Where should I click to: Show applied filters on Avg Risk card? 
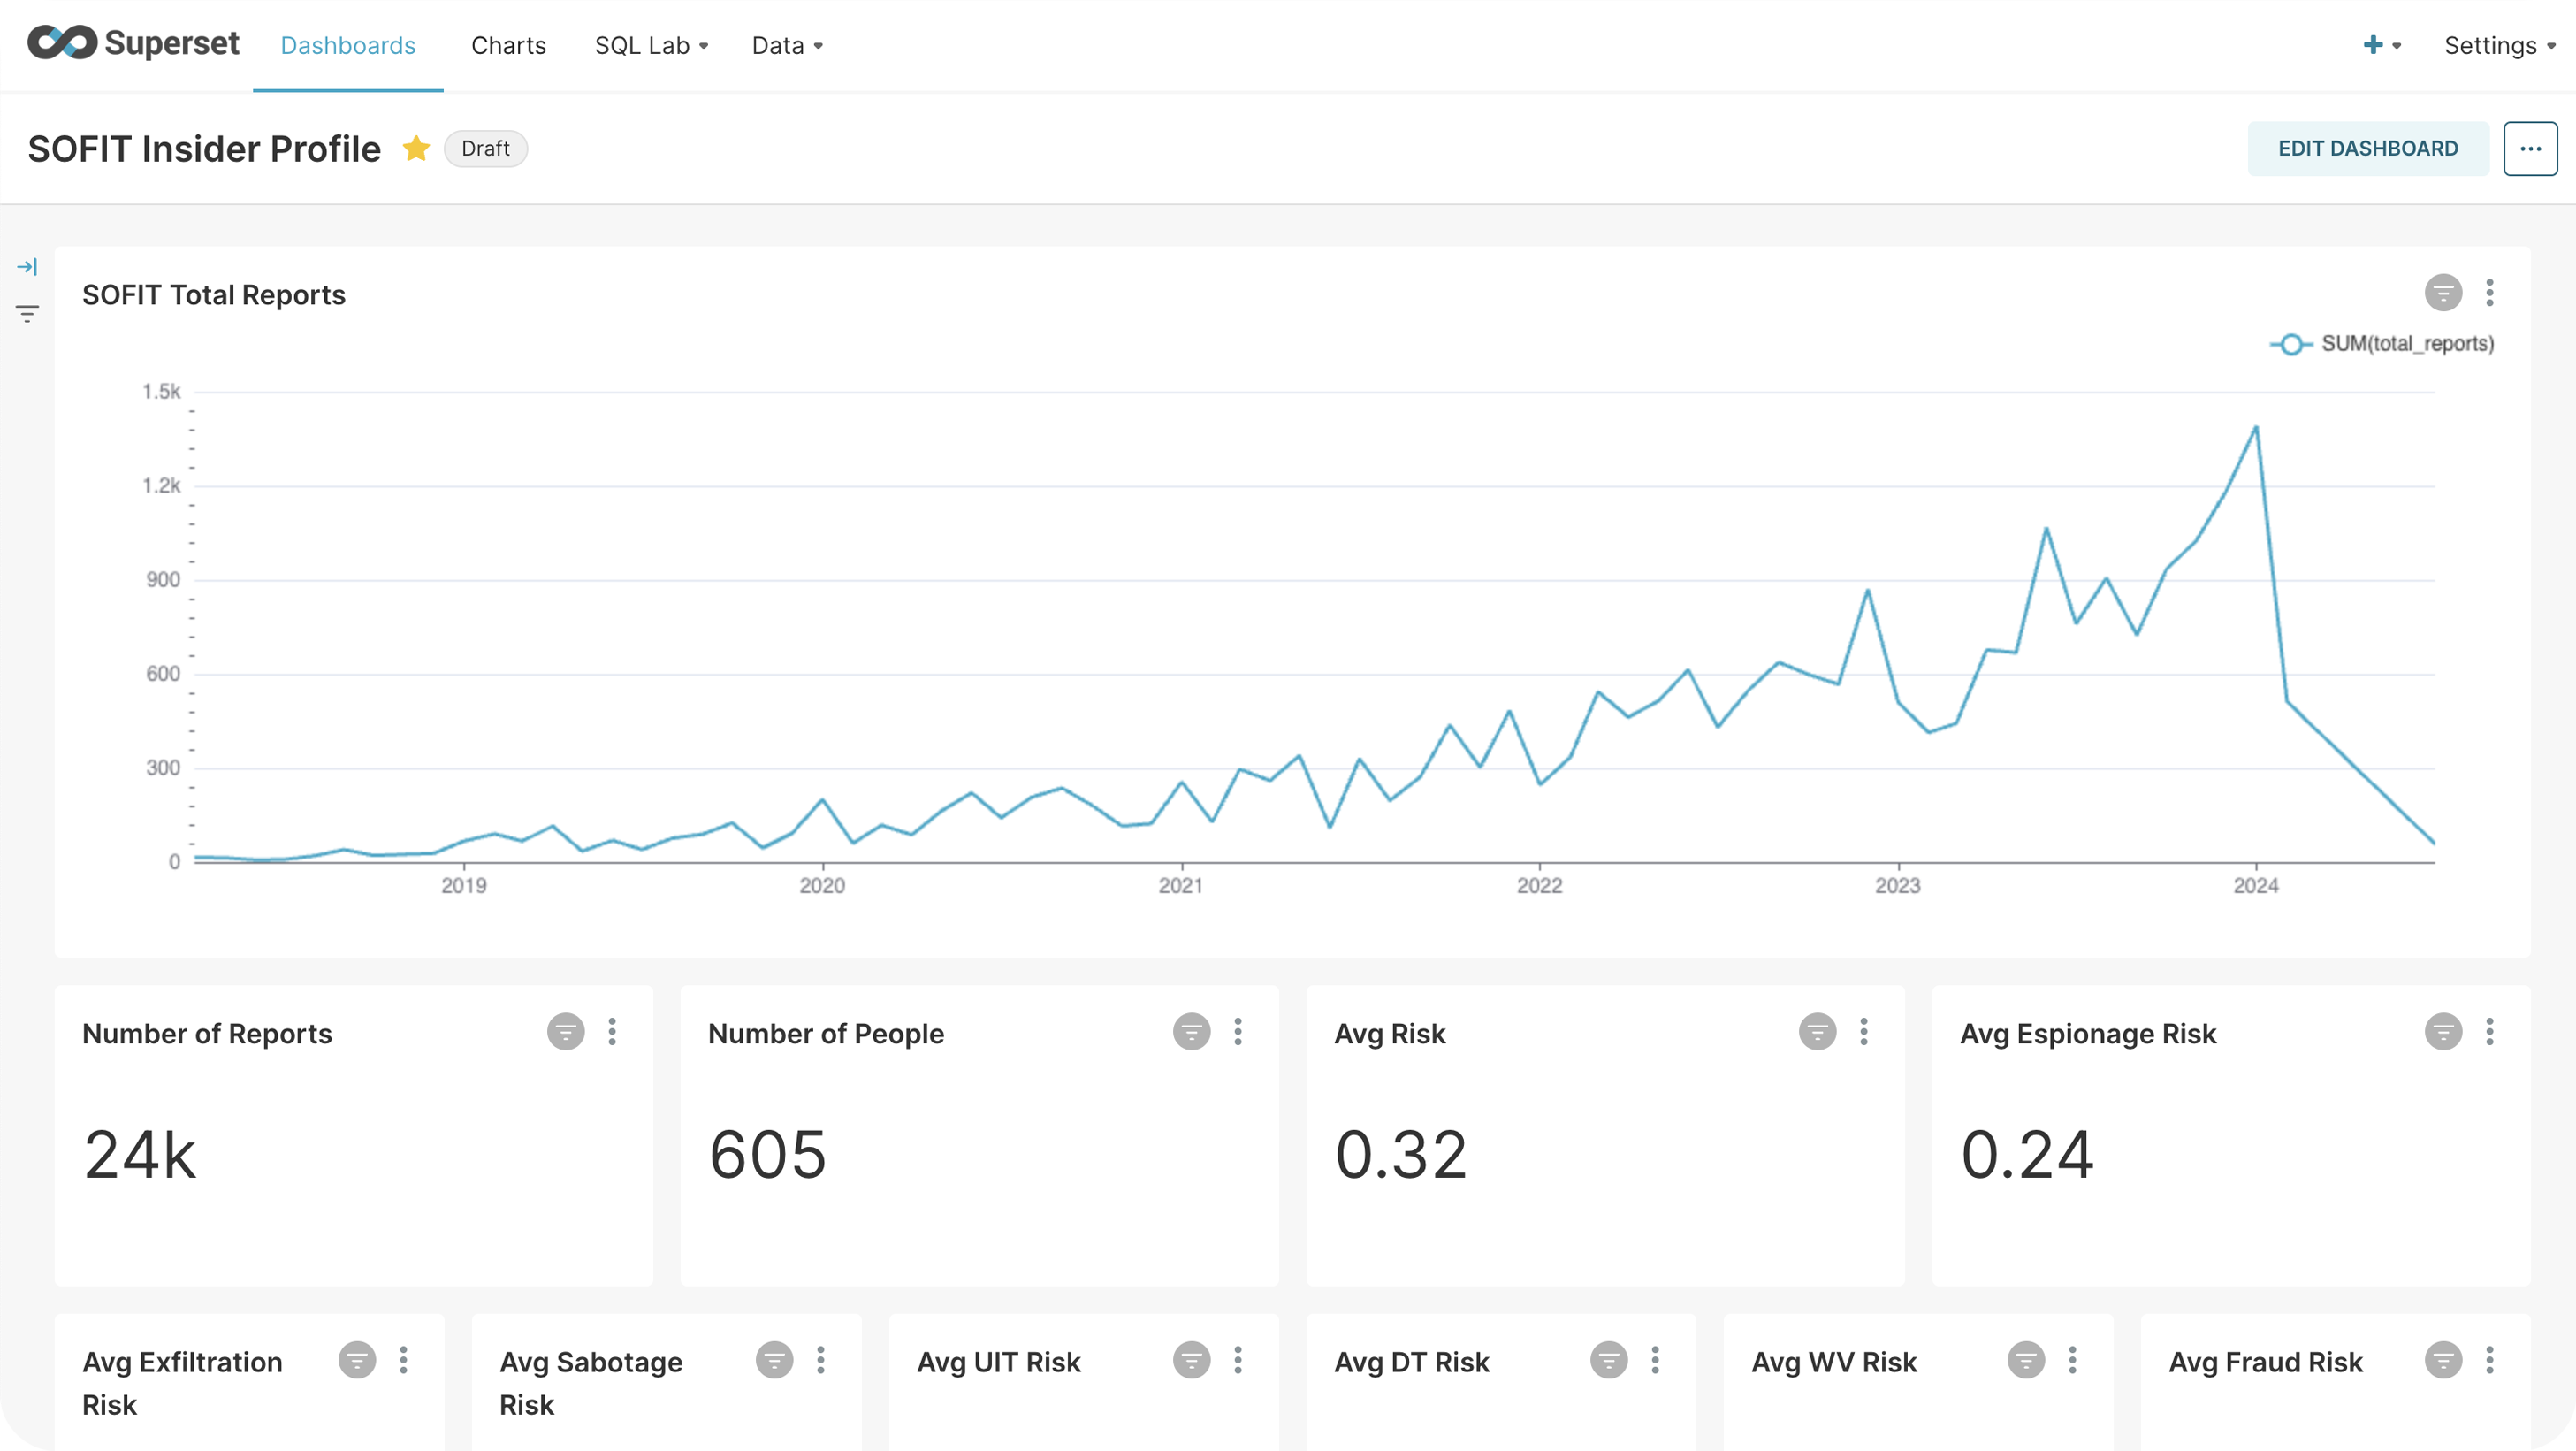[1818, 1031]
